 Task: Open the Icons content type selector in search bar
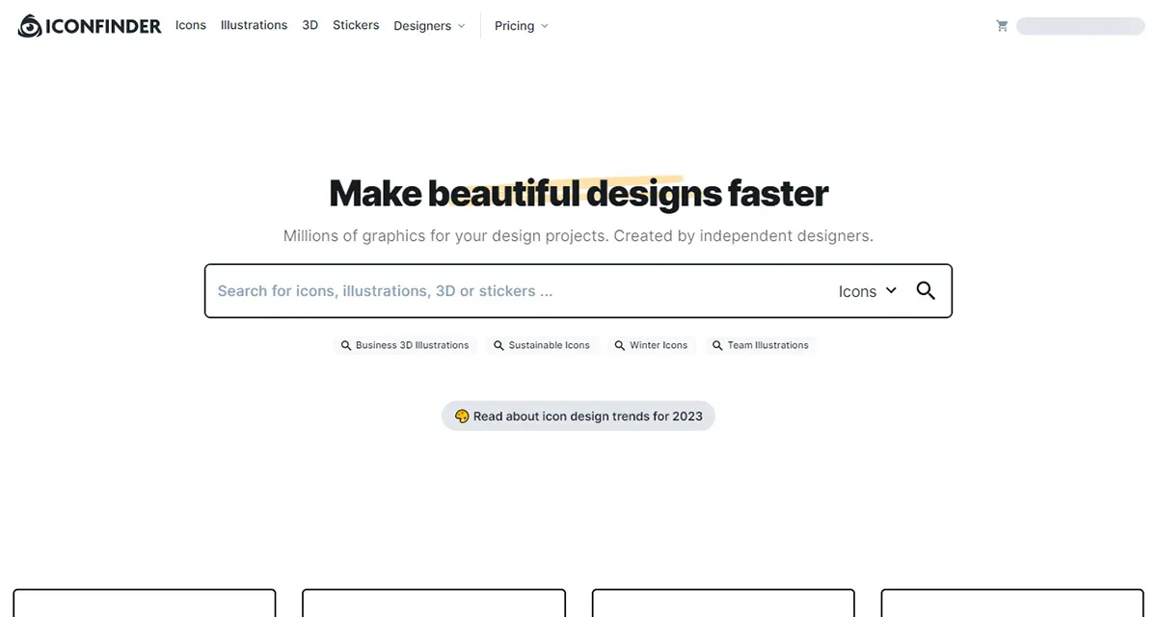(866, 290)
